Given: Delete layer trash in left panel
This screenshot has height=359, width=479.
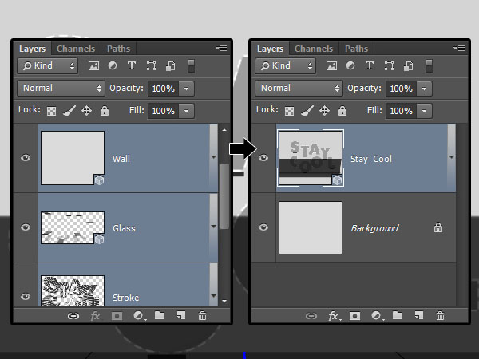Looking at the screenshot, I should (202, 316).
